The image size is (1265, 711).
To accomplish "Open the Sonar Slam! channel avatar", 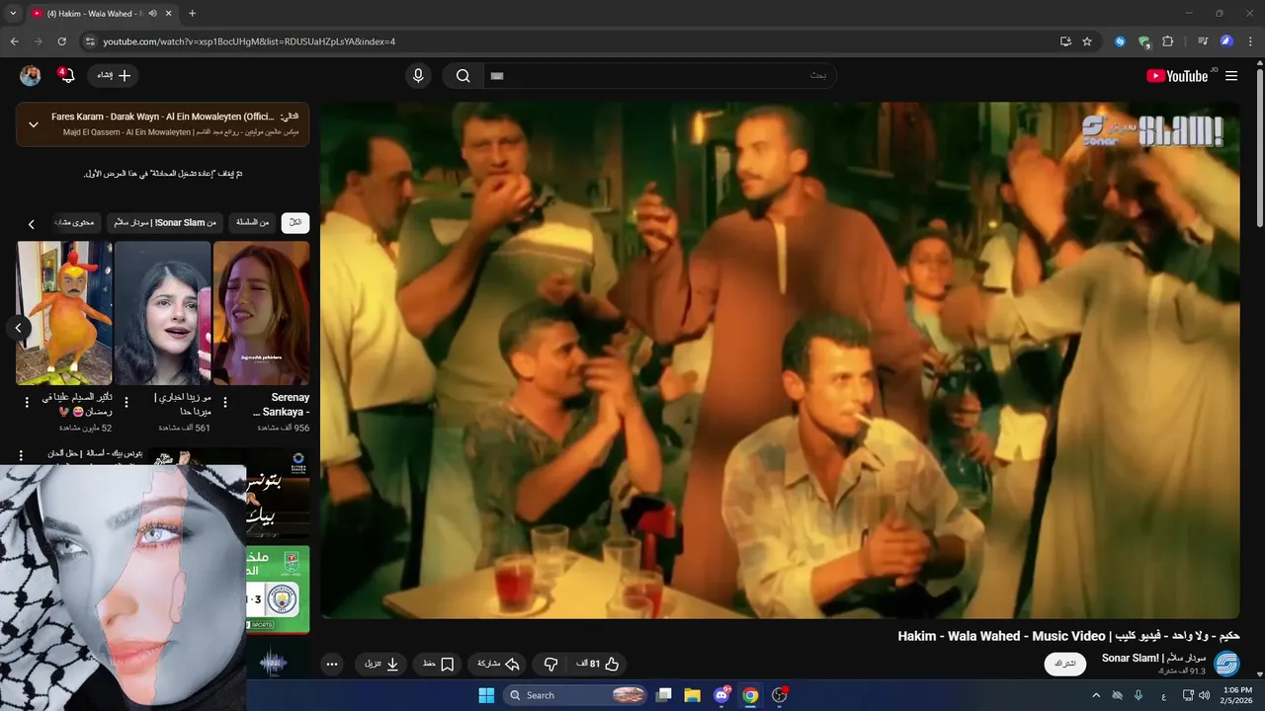I will (1226, 664).
